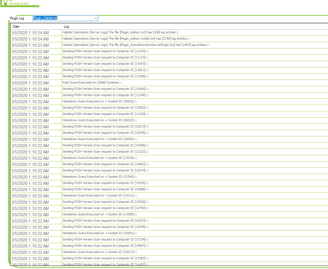Image resolution: width=328 pixels, height=269 pixels.
Task: Sort by the Log column header
Action: [66, 27]
